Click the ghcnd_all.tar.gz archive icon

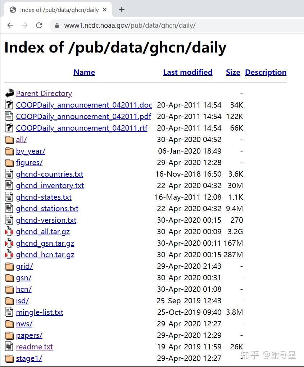(x=9, y=231)
